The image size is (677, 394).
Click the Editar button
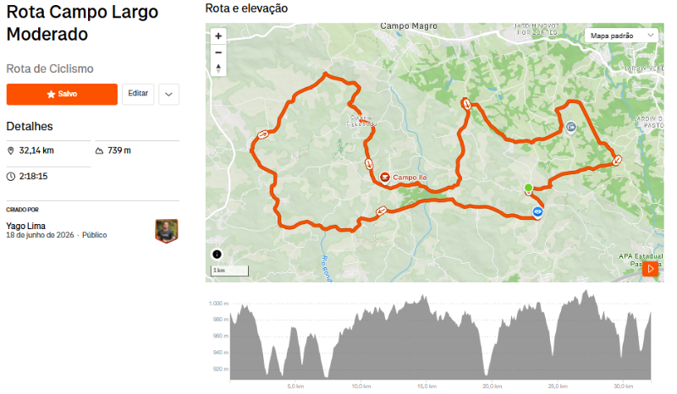point(138,94)
